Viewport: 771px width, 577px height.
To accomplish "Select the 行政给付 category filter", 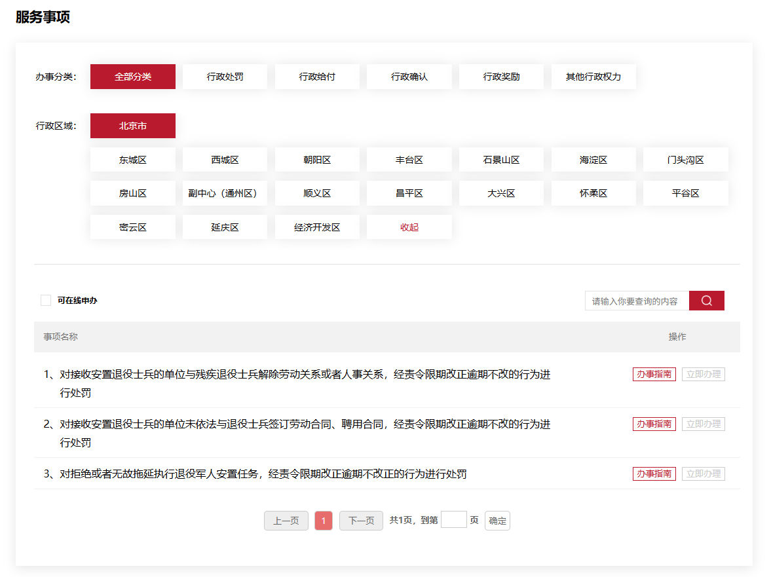I will [317, 76].
